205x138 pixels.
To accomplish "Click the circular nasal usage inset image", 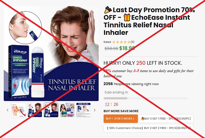I will click(25, 28).
